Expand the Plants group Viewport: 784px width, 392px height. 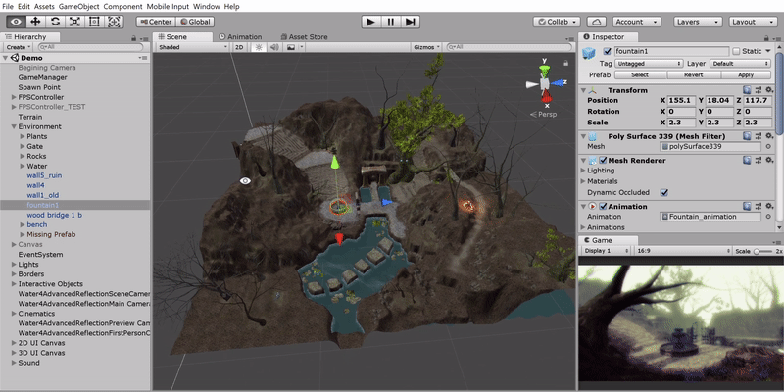[22, 136]
